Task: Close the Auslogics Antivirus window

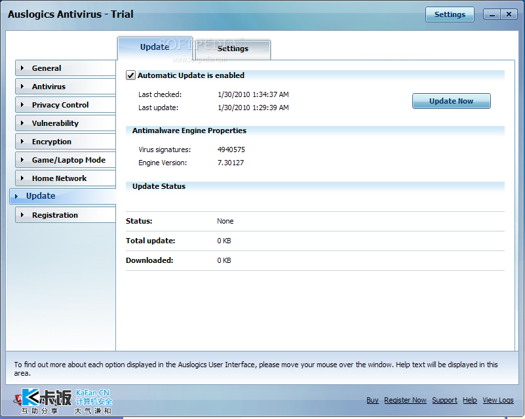Action: pos(509,14)
